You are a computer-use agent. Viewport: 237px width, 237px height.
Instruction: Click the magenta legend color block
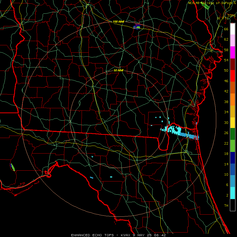pyautogui.click(x=233, y=52)
